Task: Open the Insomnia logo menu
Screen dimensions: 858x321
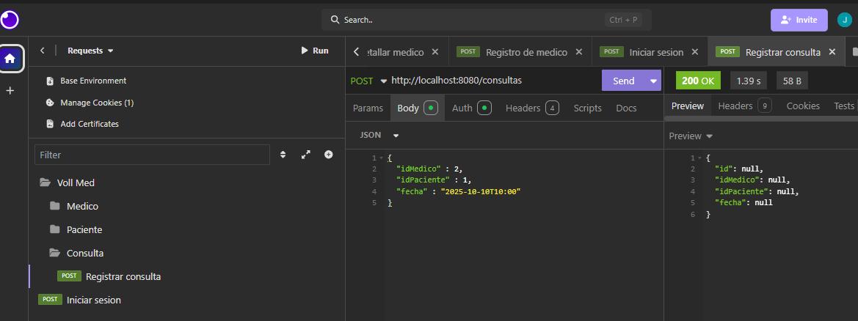Action: tap(10, 21)
